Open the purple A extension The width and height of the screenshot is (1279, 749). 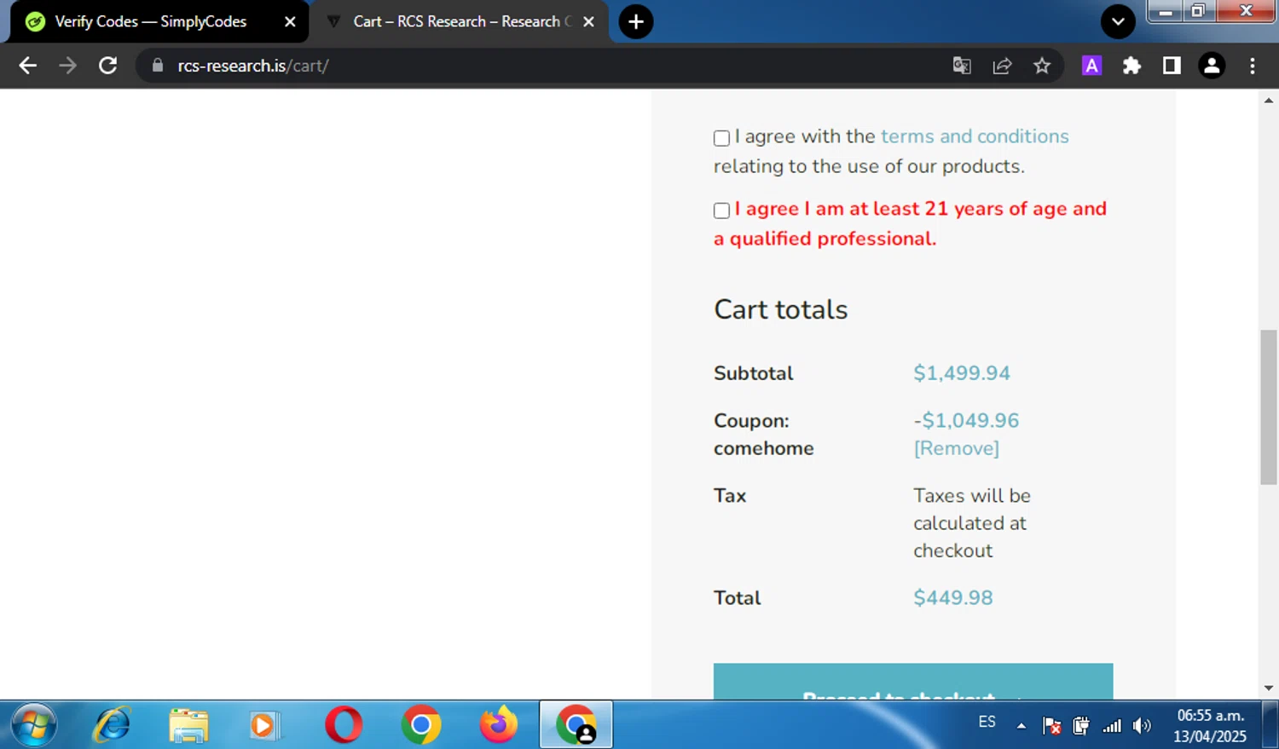tap(1091, 66)
